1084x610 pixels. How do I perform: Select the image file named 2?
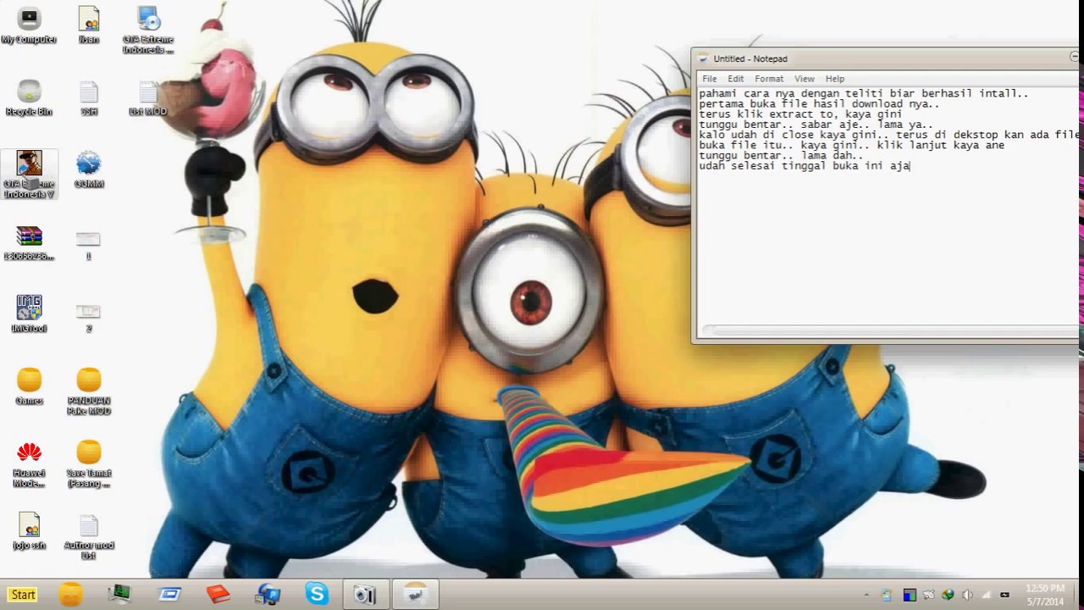88,317
